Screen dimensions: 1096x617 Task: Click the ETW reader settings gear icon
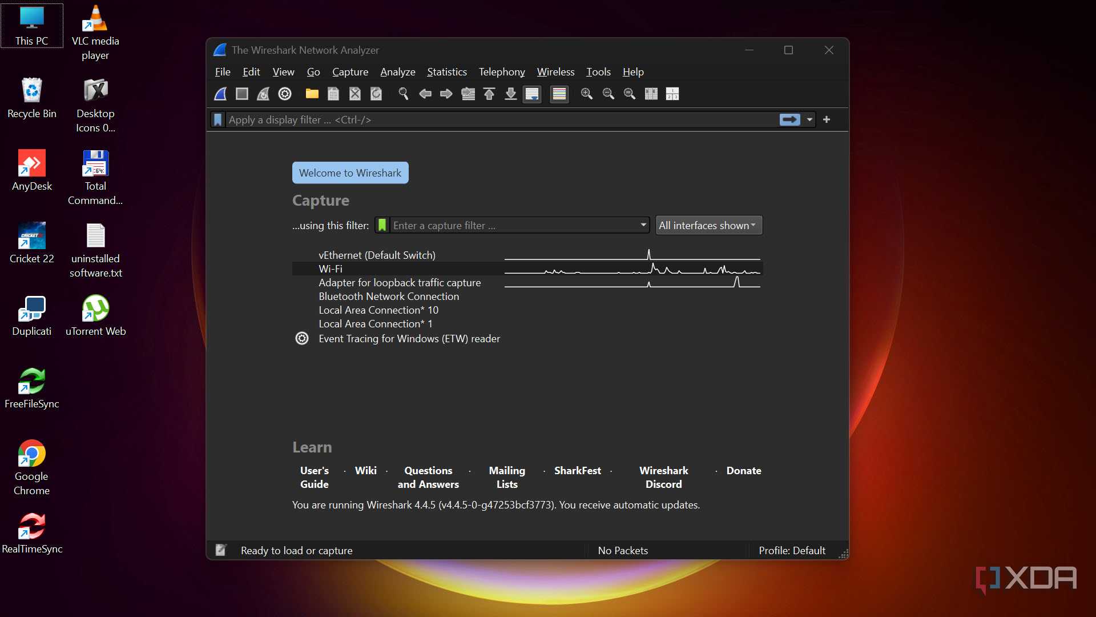[x=302, y=338]
